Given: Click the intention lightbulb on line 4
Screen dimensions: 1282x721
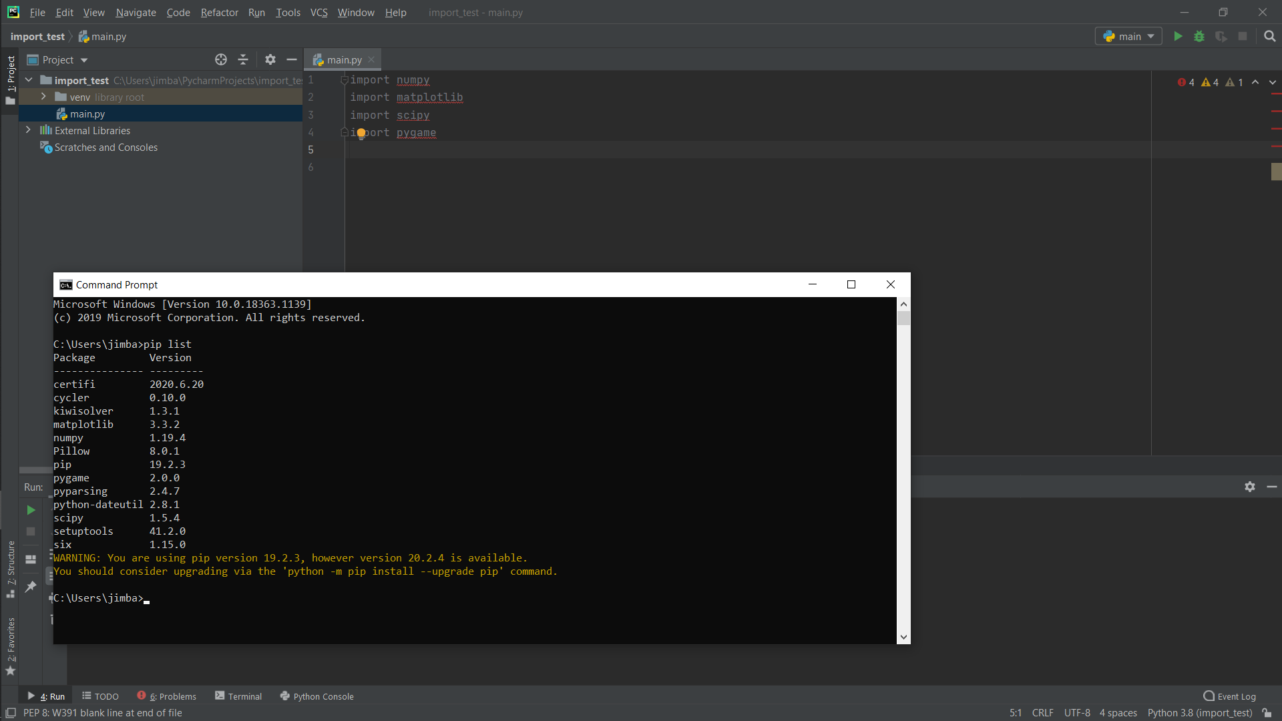Looking at the screenshot, I should pos(361,133).
